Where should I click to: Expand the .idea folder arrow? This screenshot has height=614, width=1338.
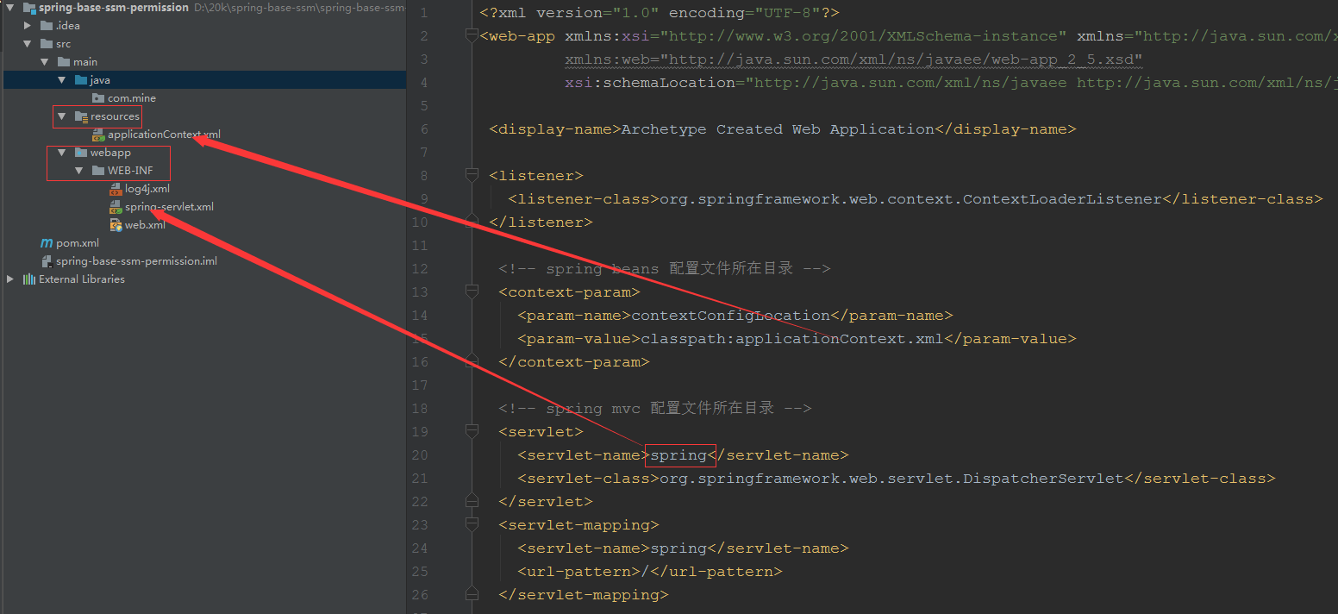(x=28, y=26)
